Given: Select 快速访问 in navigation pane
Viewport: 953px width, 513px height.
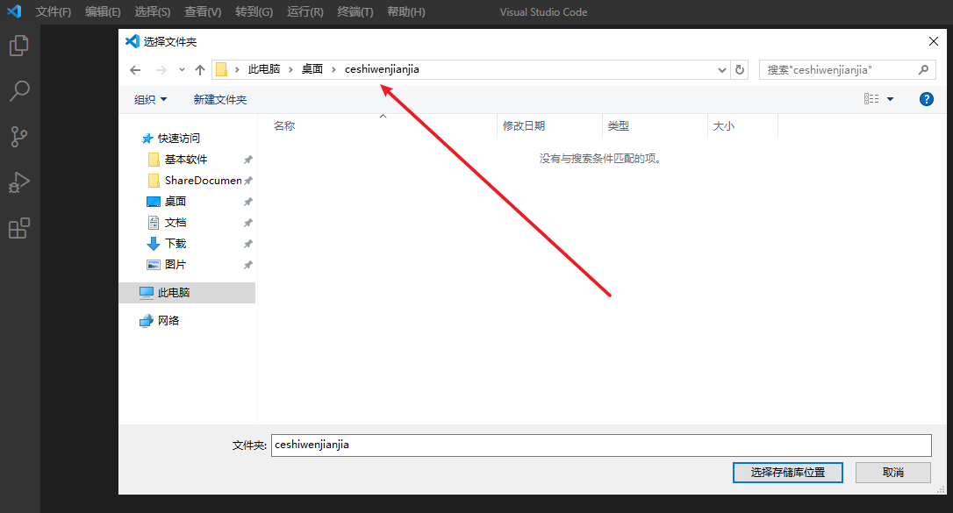Looking at the screenshot, I should point(179,139).
